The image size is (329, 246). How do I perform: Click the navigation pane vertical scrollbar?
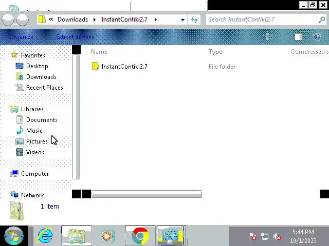pos(77,117)
